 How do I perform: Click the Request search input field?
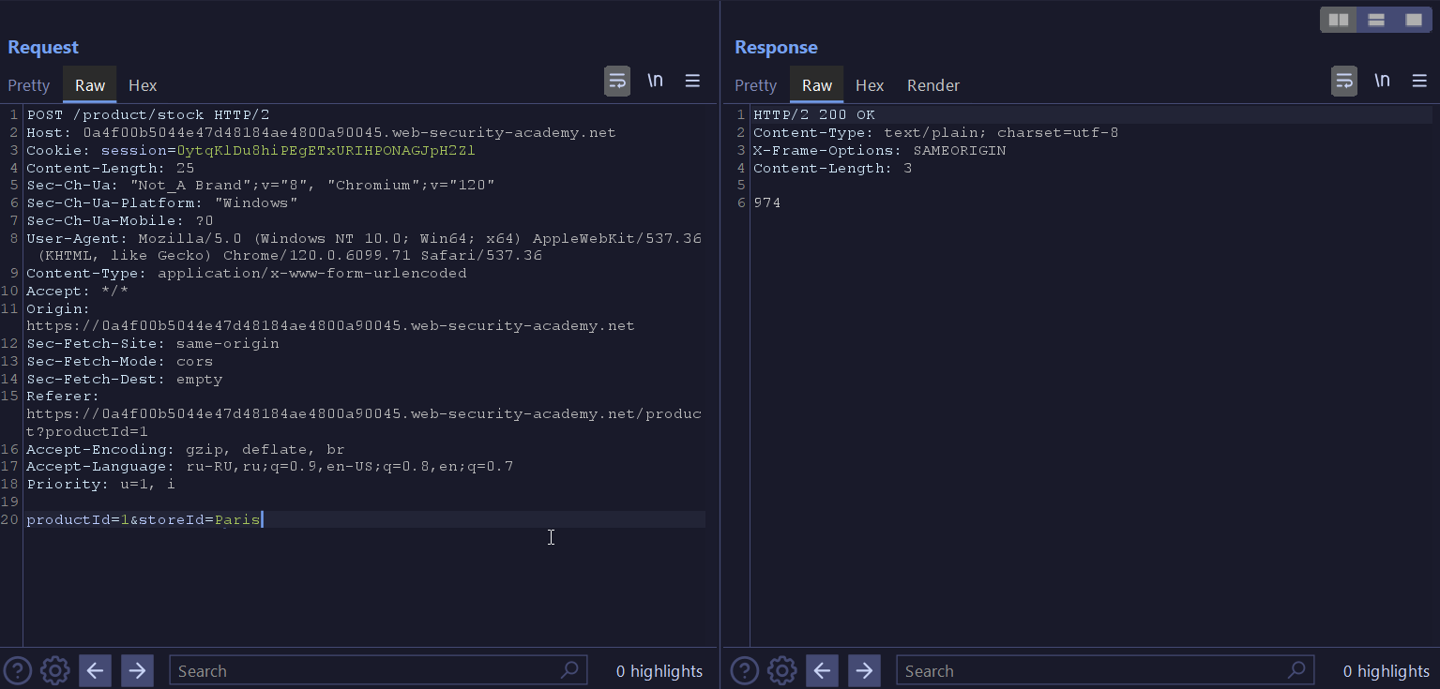tap(366, 670)
